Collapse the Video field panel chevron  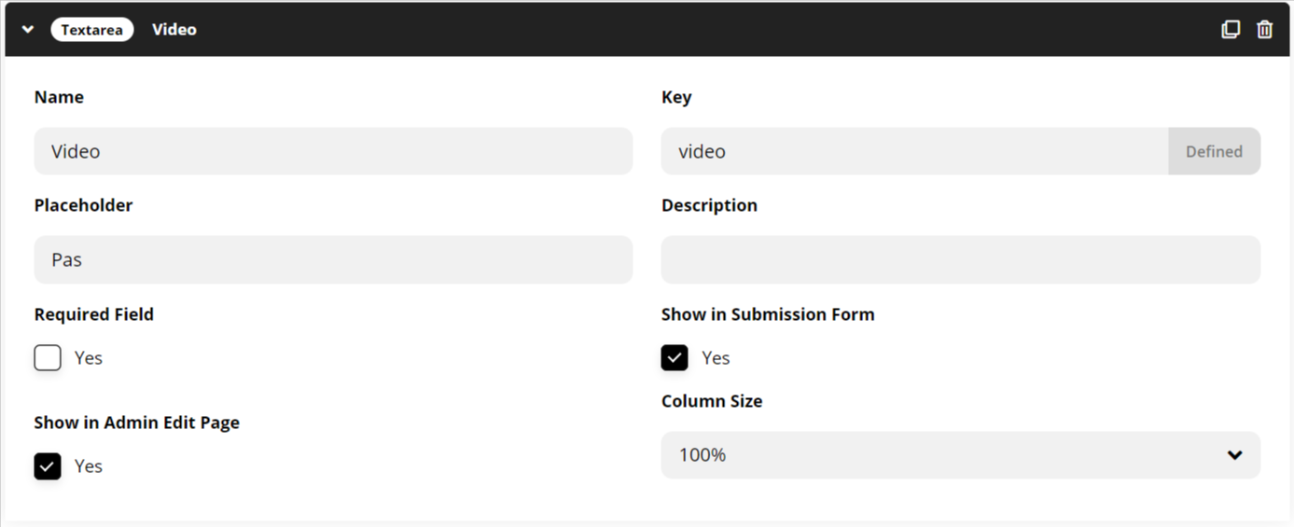point(28,30)
